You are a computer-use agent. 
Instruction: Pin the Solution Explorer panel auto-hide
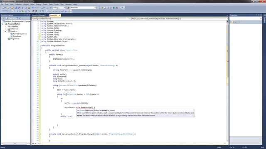click(27, 15)
